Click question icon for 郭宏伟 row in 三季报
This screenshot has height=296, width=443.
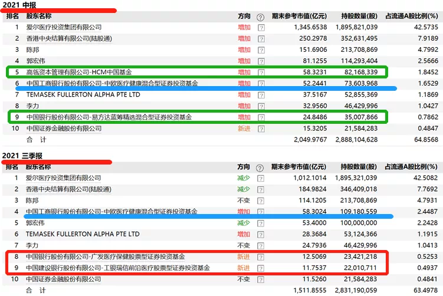(261, 223)
